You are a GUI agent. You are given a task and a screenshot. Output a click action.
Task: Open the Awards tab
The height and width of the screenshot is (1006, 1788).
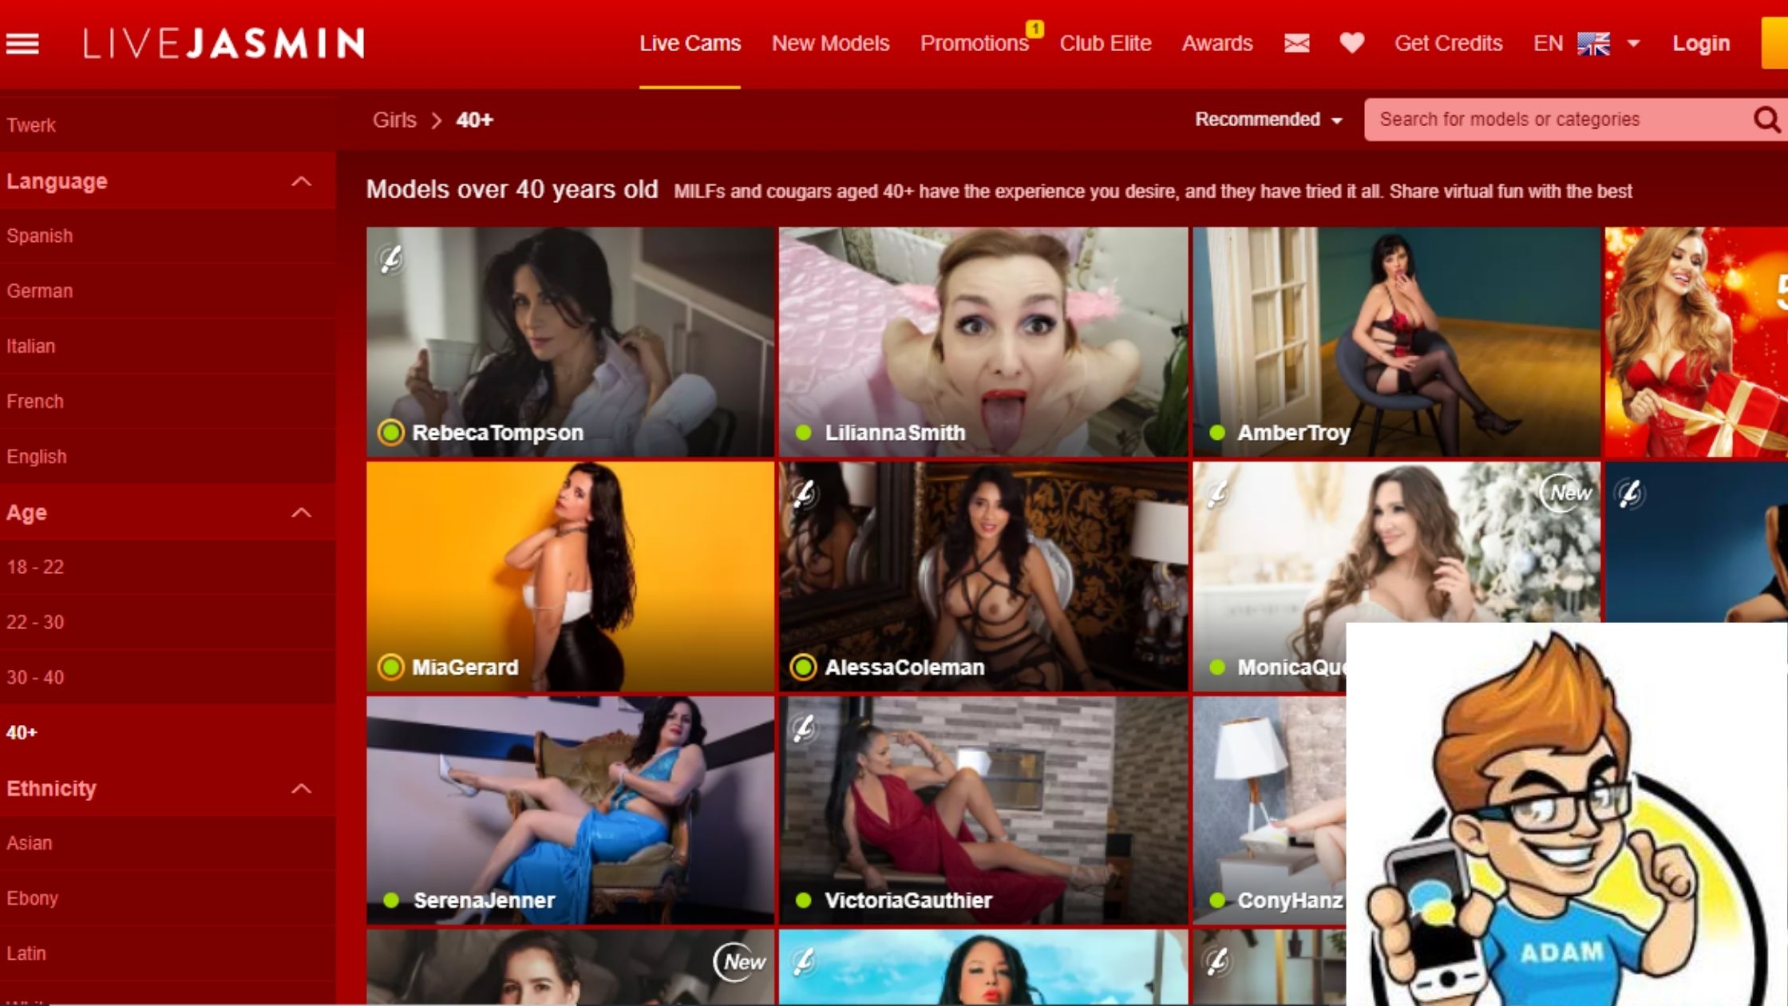tap(1216, 44)
